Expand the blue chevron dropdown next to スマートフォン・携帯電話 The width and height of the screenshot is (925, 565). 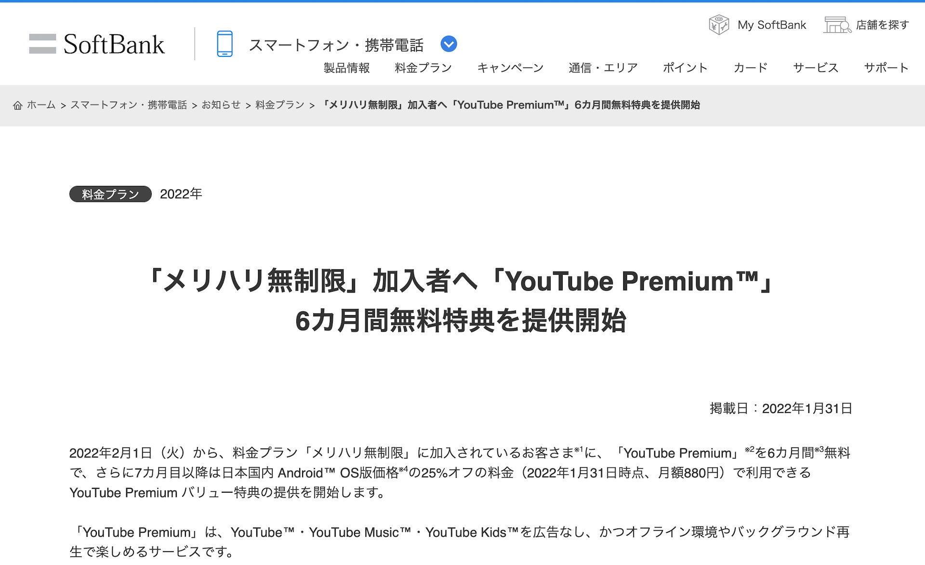(449, 44)
